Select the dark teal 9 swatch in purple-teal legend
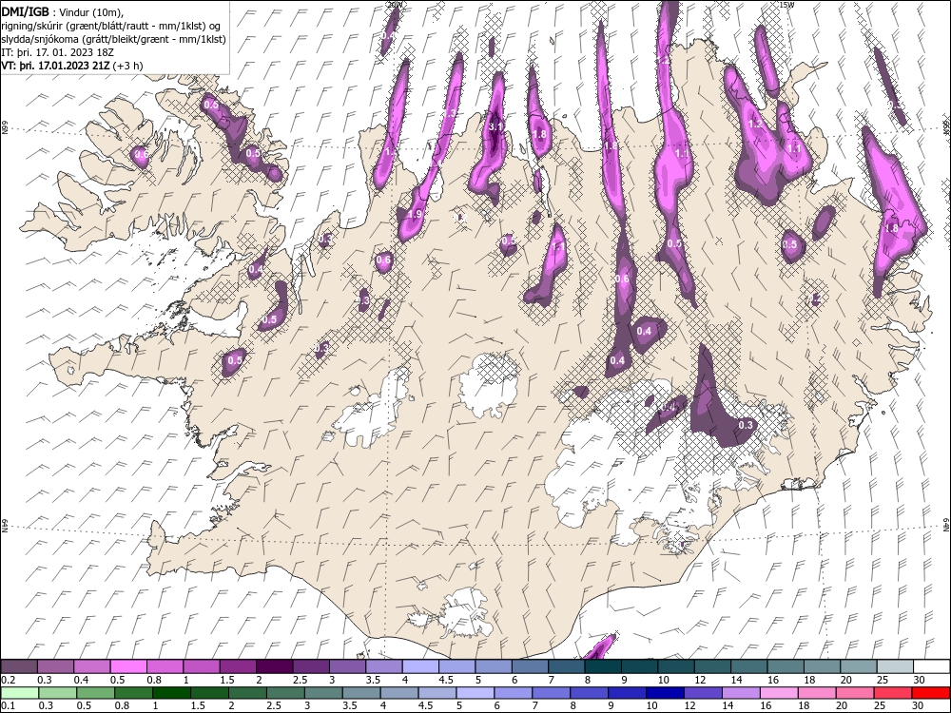The height and width of the screenshot is (713, 951). (x=640, y=667)
